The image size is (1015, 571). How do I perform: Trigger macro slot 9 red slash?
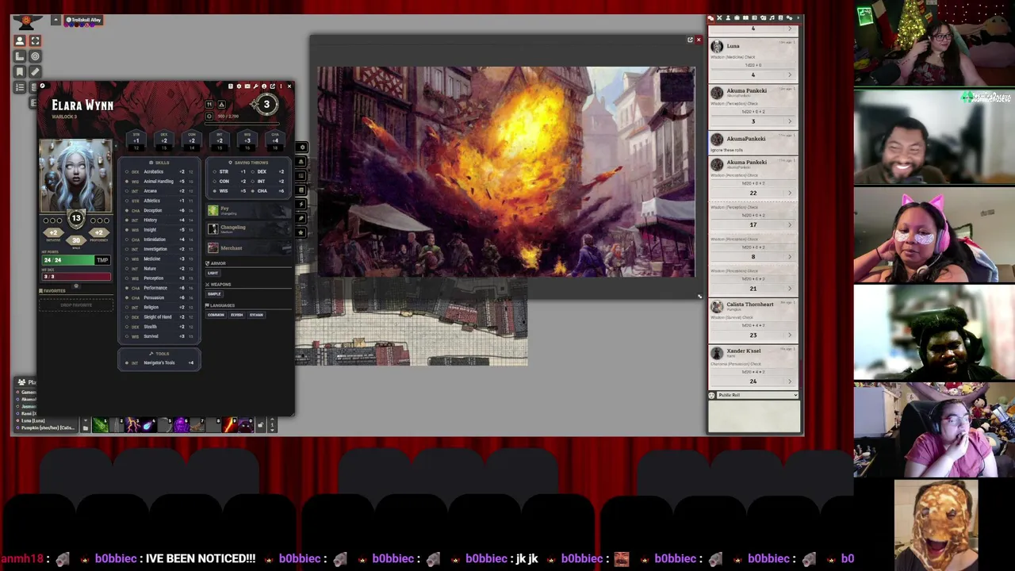[229, 424]
